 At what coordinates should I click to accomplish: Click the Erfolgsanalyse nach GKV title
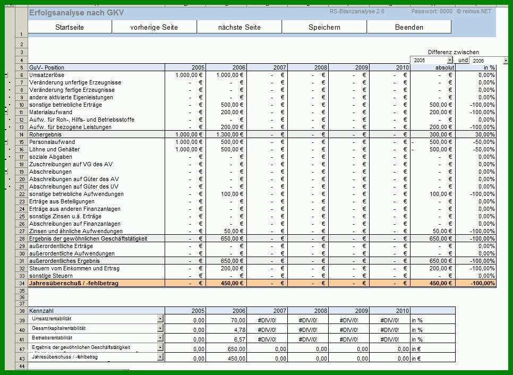click(76, 13)
